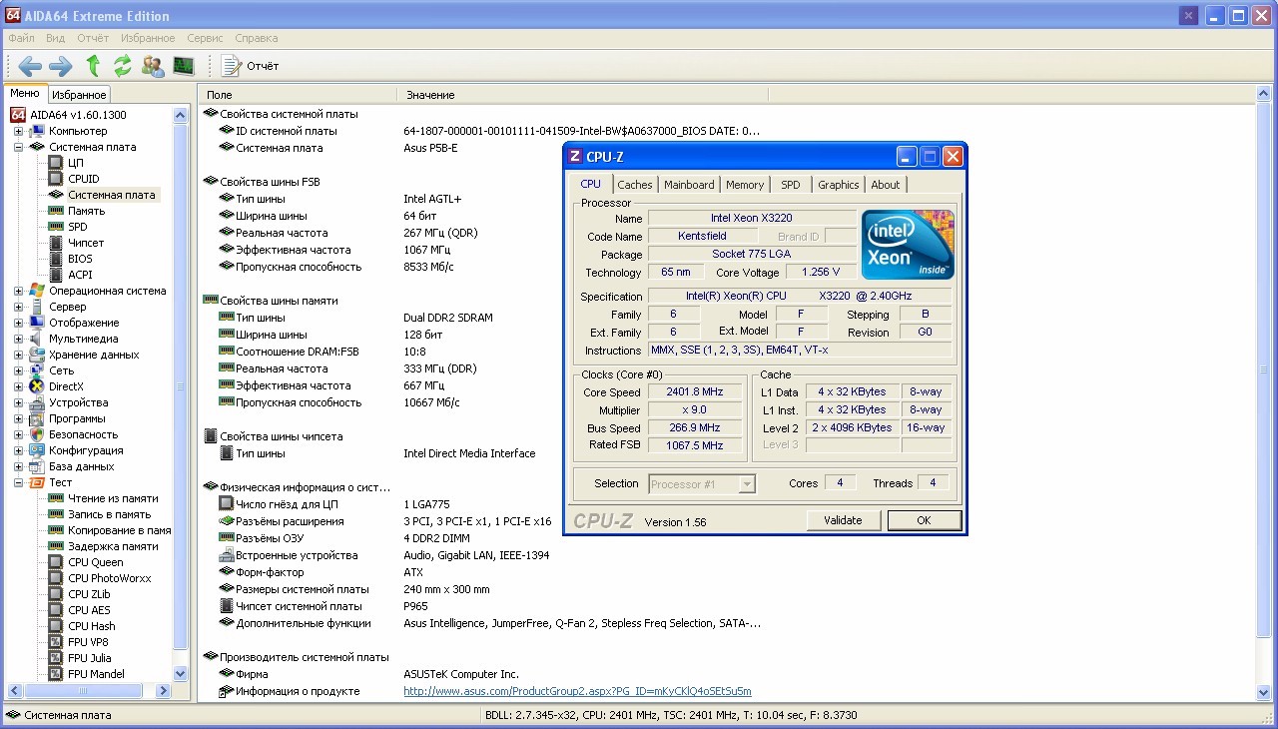This screenshot has height=729, width=1278.
Task: Click the sidebar horizontal scrollbar right arrow
Action: (x=164, y=690)
